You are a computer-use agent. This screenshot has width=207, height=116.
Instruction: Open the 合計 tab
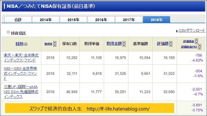click(18, 20)
